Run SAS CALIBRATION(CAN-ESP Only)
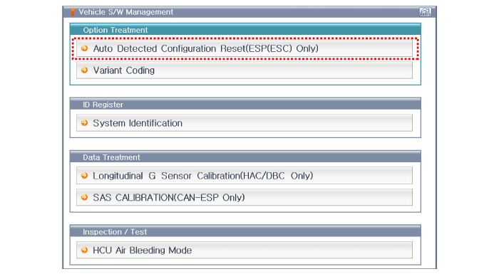The height and width of the screenshot is (274, 499). click(x=245, y=197)
